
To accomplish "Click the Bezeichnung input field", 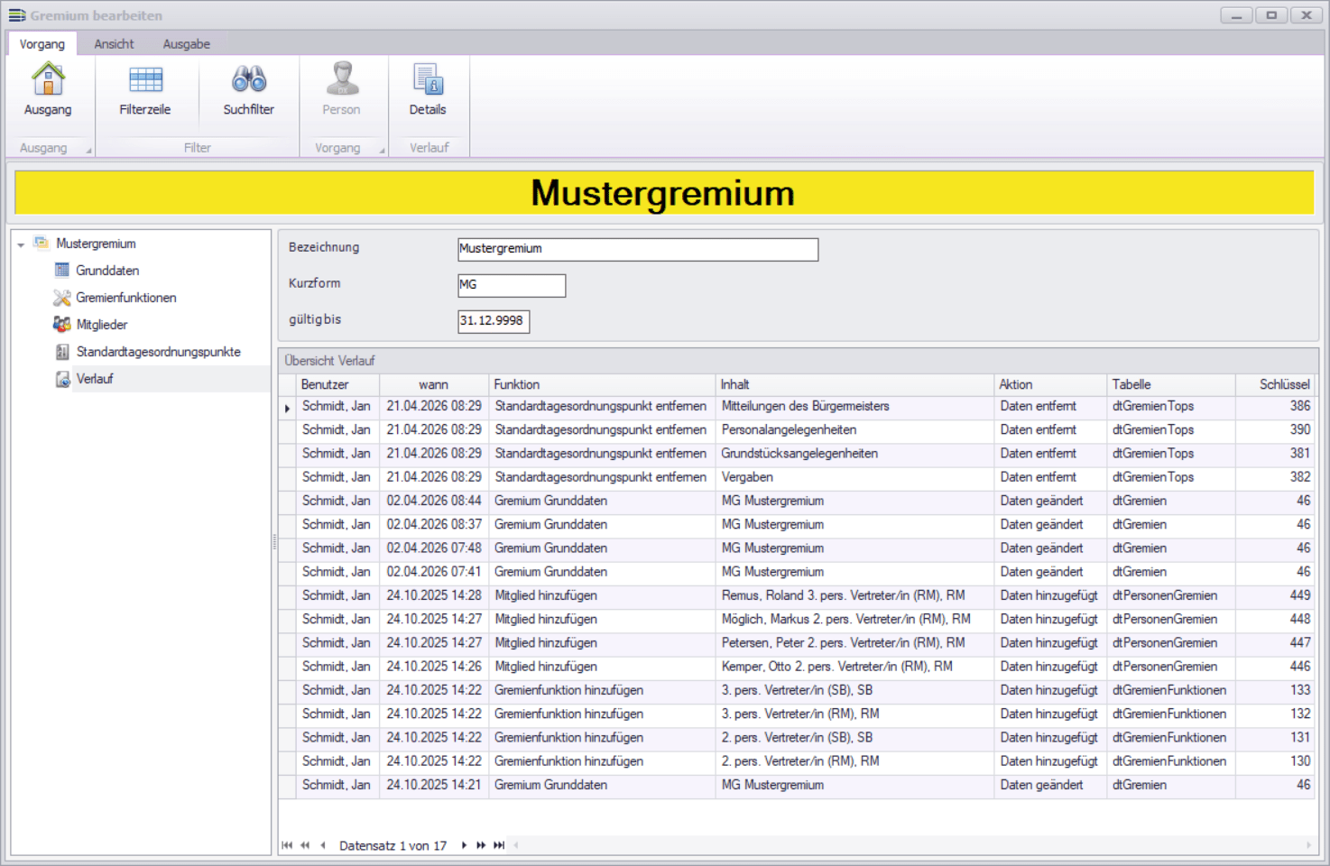I will 637,249.
